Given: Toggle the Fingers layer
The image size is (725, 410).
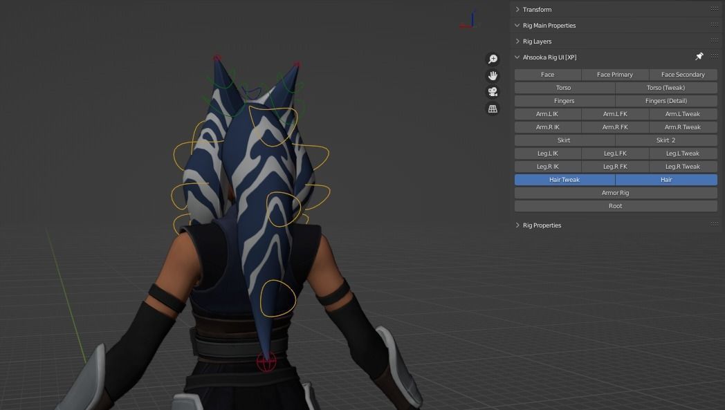Looking at the screenshot, I should (564, 101).
